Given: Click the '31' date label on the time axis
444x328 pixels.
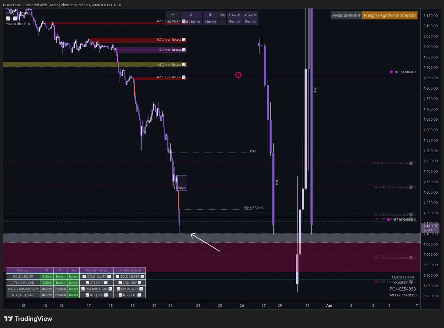Looking at the screenshot, I should coord(307,306).
